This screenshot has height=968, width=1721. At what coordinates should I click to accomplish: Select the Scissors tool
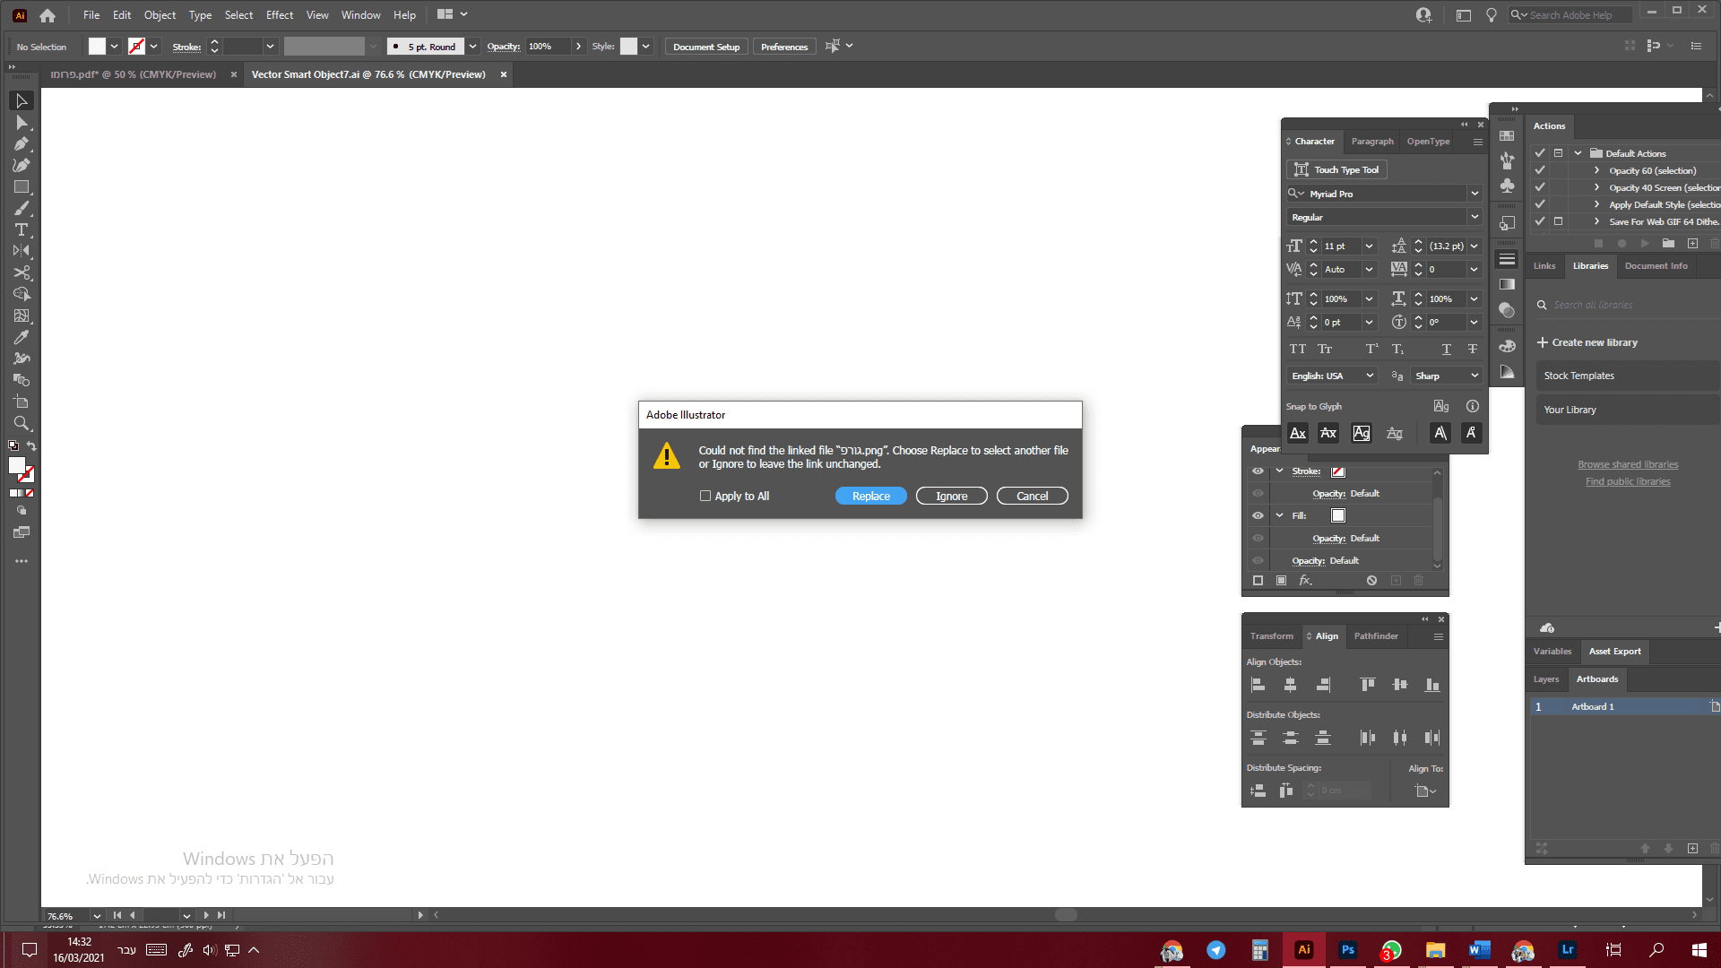pos(22,273)
